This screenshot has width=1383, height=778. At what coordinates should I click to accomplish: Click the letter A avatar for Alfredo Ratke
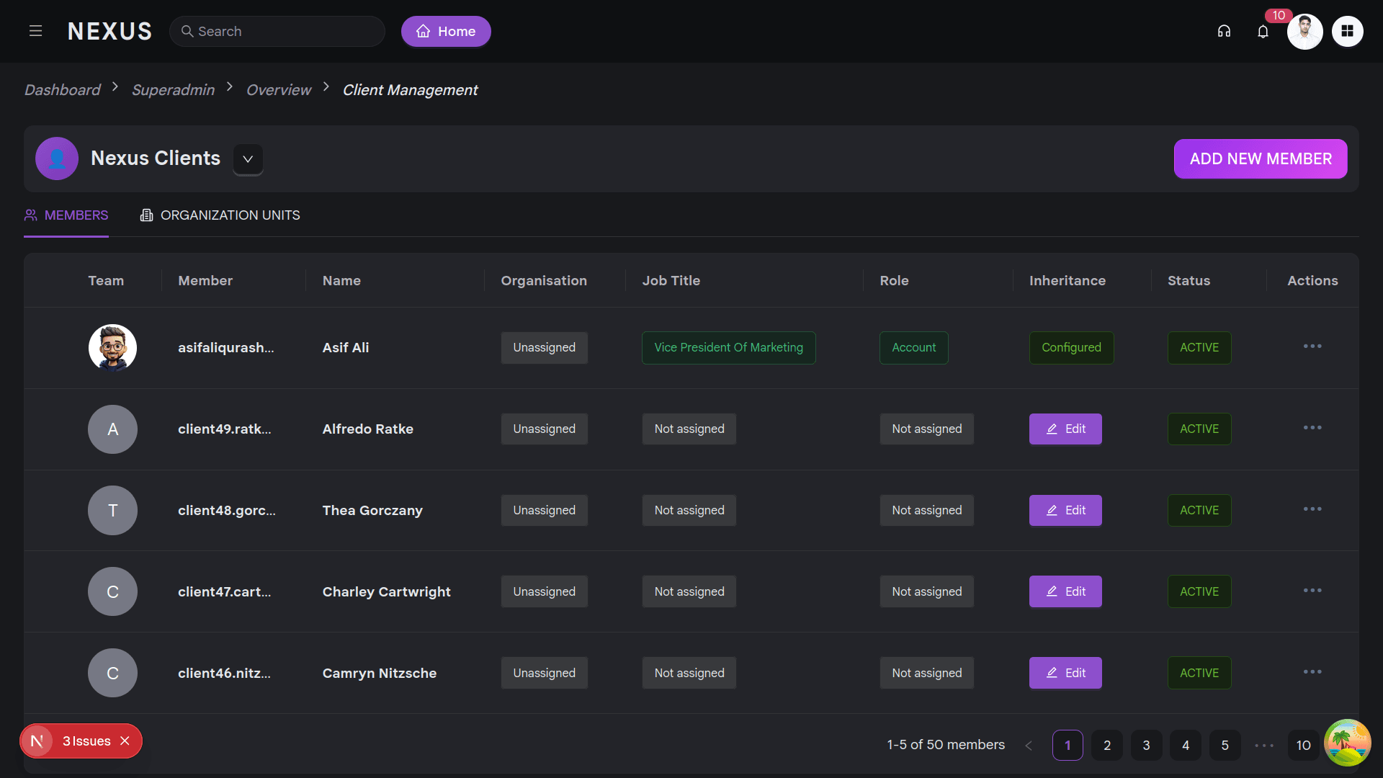pyautogui.click(x=112, y=429)
